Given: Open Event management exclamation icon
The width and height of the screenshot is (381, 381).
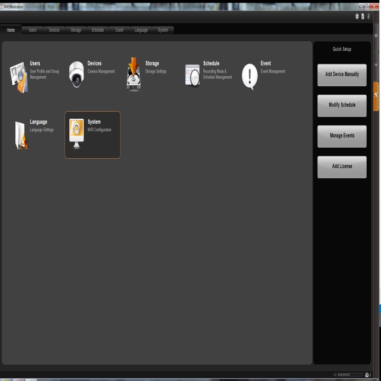Looking at the screenshot, I should click(249, 76).
